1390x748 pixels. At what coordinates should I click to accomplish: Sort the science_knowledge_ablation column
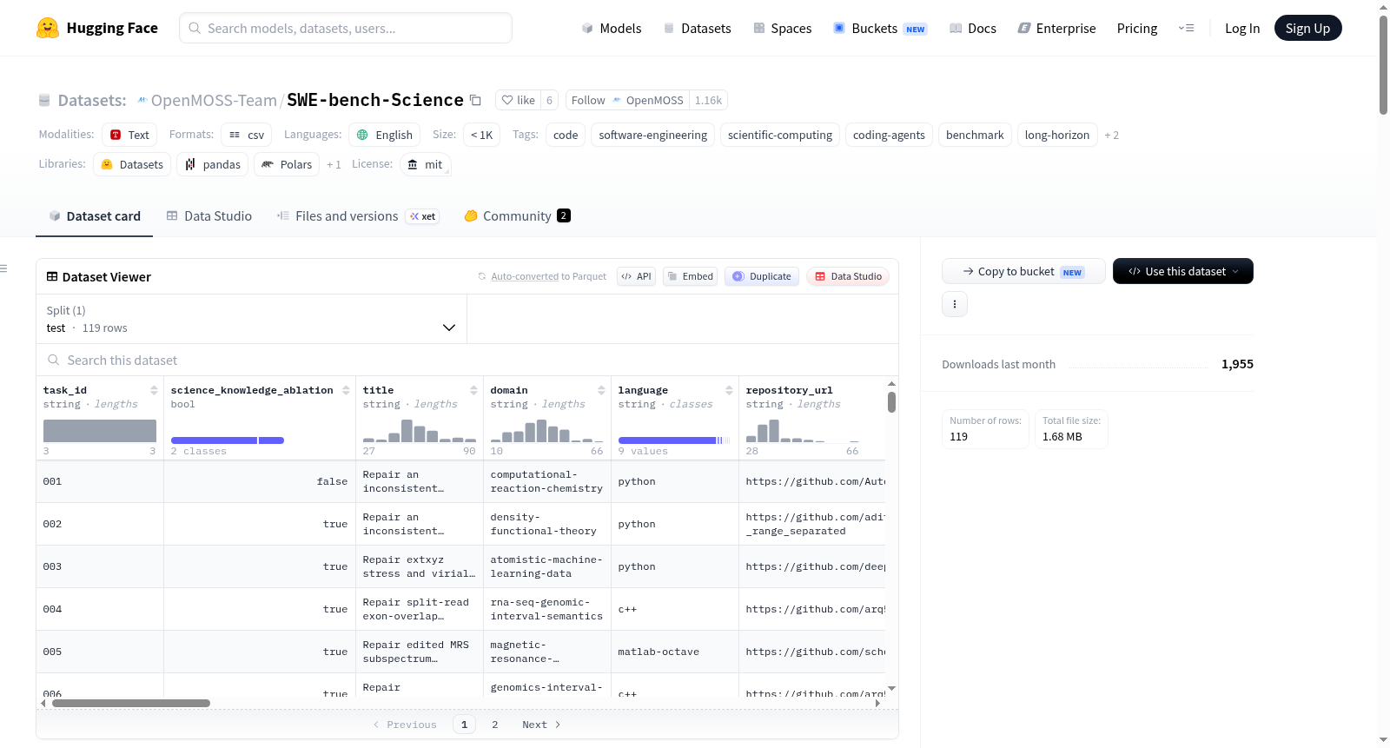346,390
